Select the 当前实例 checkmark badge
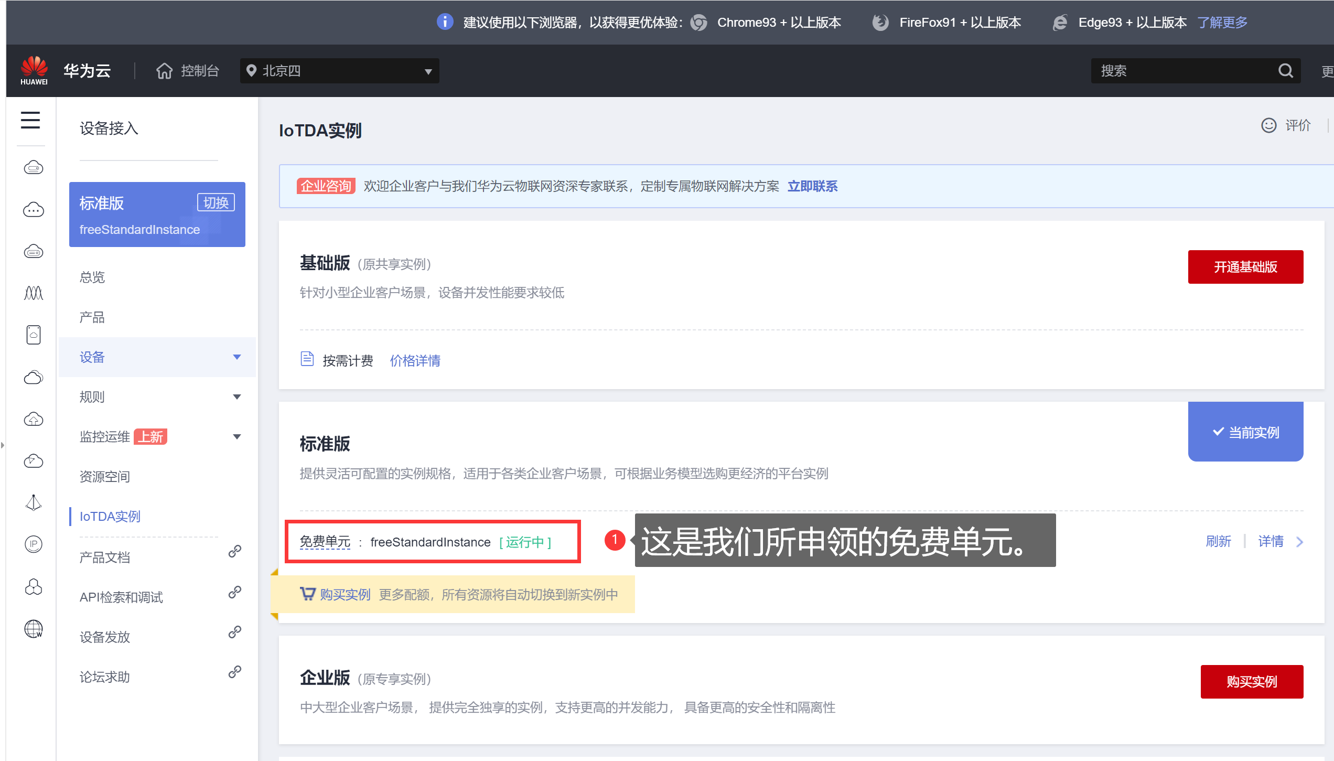 [1245, 432]
